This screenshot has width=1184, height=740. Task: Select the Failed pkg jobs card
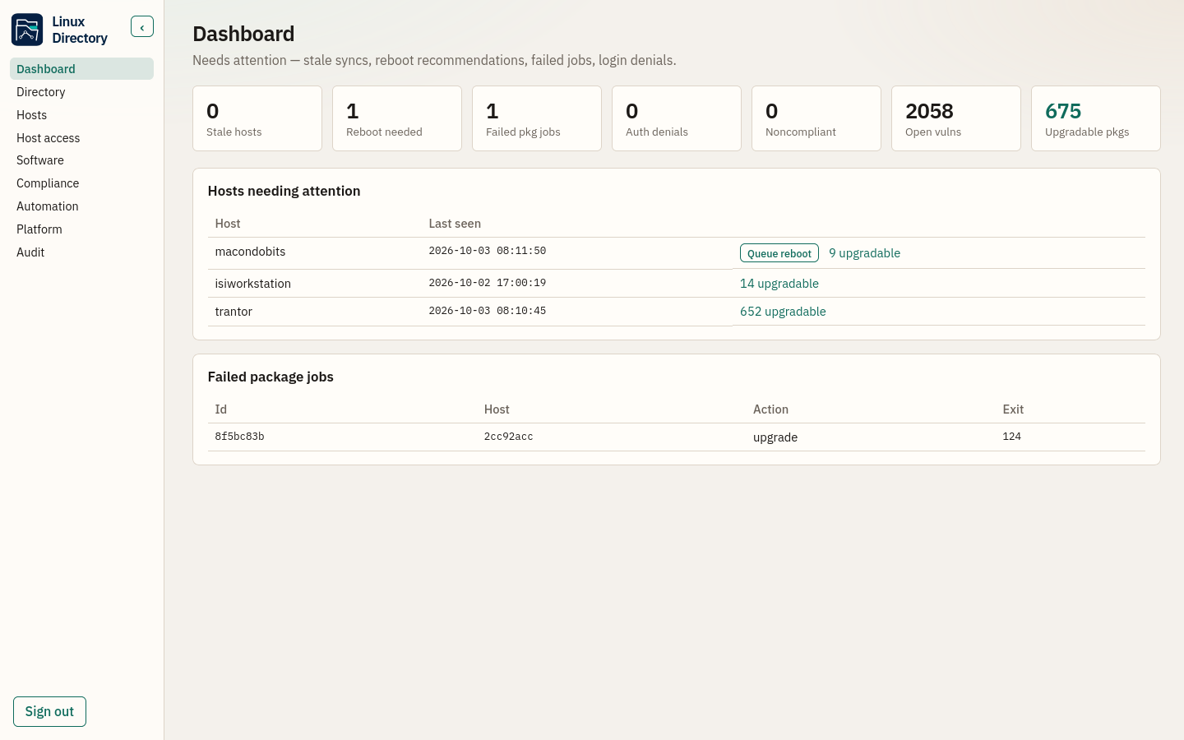click(x=537, y=118)
